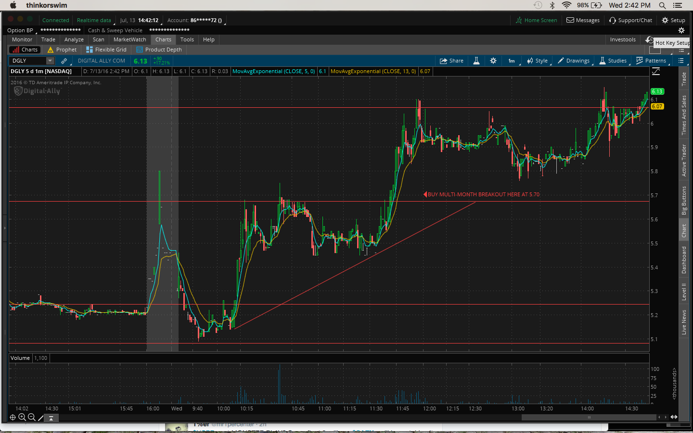This screenshot has height=433, width=693.
Task: Open the Drawings tools menu
Action: [x=574, y=61]
